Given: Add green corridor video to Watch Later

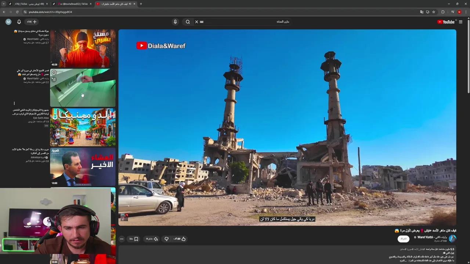Looking at the screenshot, I should pyautogui.click(x=54, y=73).
